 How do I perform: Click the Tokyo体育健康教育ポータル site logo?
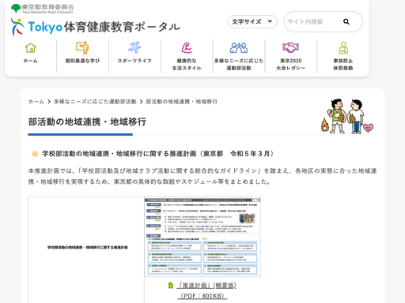point(96,27)
